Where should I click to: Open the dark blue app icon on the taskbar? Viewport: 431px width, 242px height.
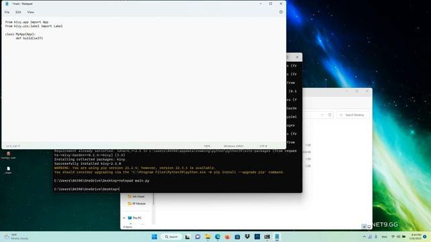click(257, 237)
